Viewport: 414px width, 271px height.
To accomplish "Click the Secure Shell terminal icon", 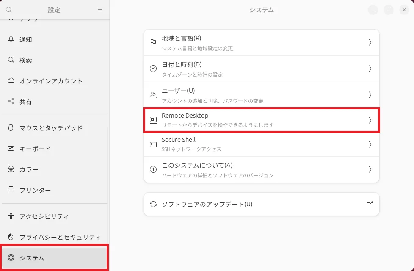I will click(153, 144).
